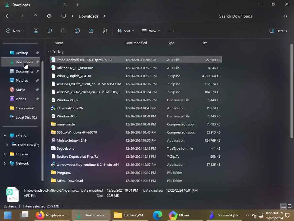Image resolution: width=294 pixels, height=221 pixels.
Task: Click the Copy icon in toolbar
Action: [49, 31]
